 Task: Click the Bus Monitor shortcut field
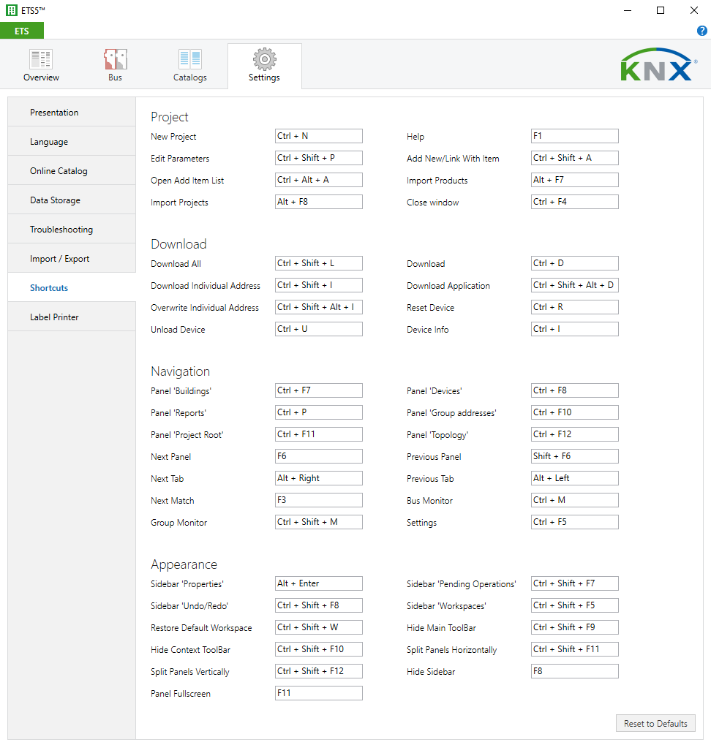[x=575, y=500]
